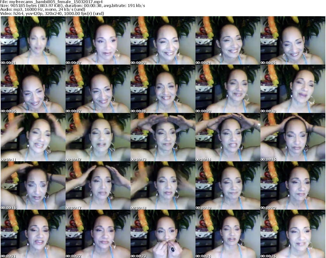Pick the frame stamped 00:00:20
The image size is (326, 258).
click(x=293, y=186)
